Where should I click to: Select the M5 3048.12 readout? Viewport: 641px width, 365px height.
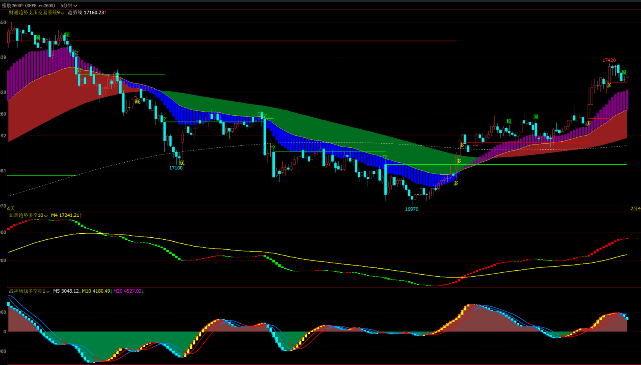coord(65,291)
